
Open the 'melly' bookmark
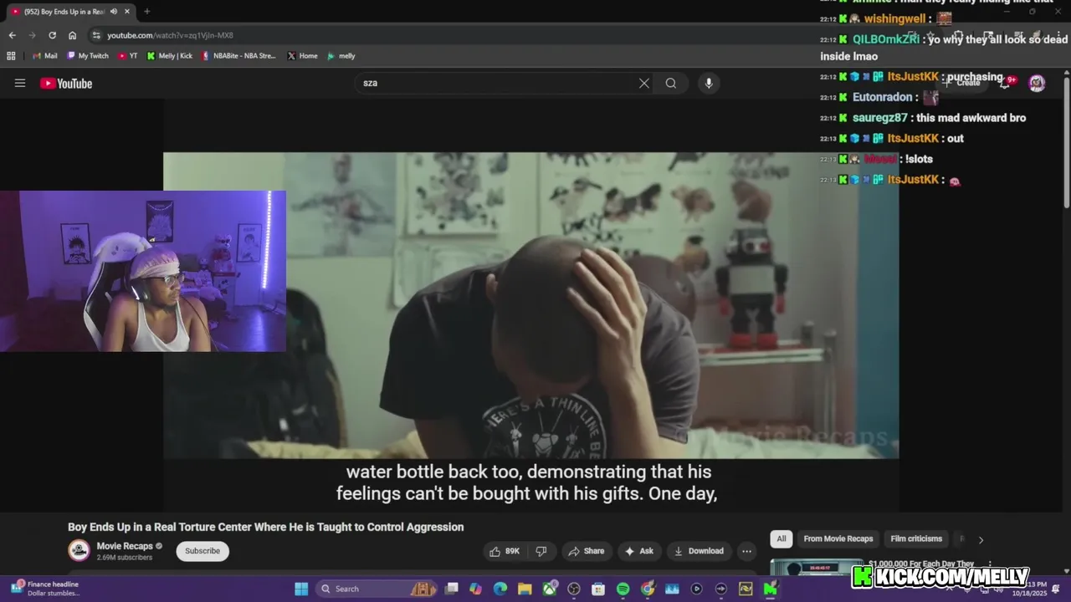(x=341, y=56)
